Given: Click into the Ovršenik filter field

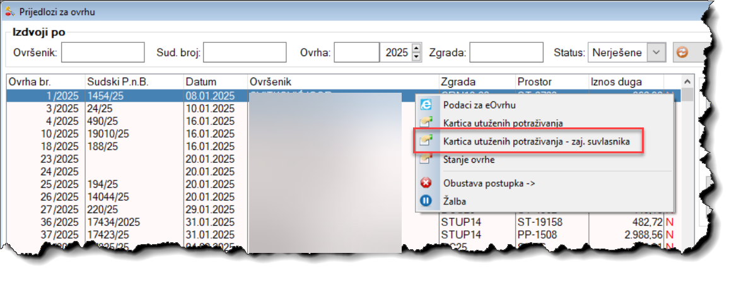Looking at the screenshot, I should 103,52.
